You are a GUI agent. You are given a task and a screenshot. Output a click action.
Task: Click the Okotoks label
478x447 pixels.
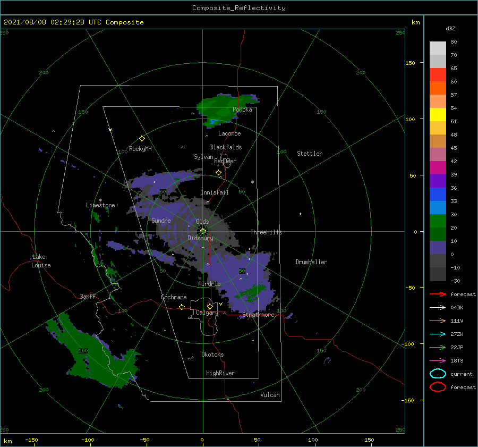pos(212,355)
